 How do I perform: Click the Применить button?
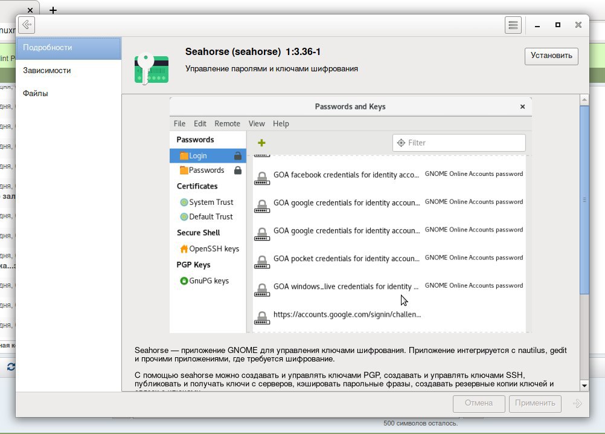(535, 404)
